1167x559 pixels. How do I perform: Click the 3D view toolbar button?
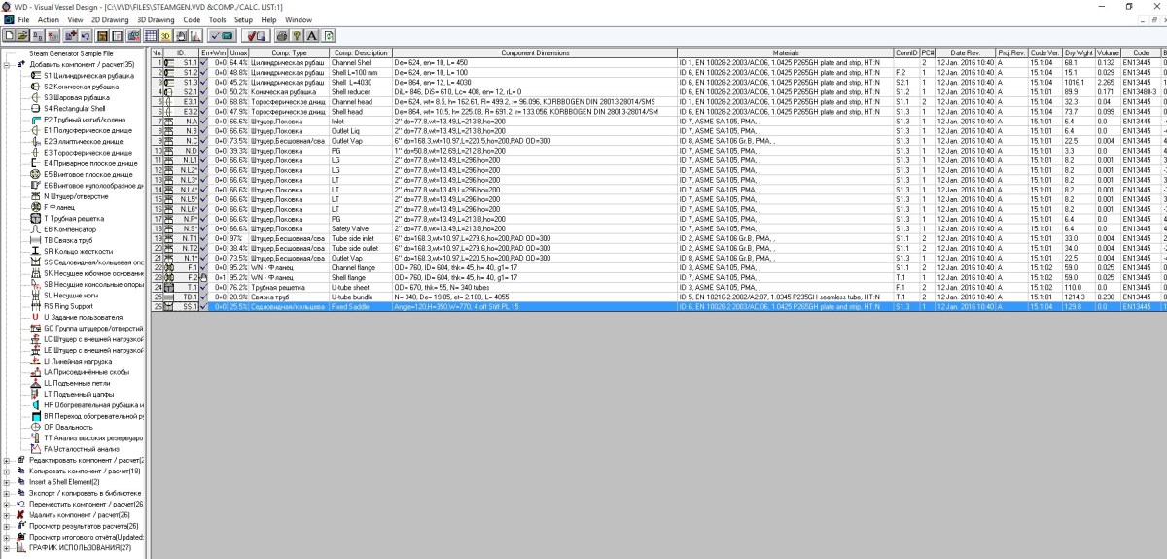165,35
